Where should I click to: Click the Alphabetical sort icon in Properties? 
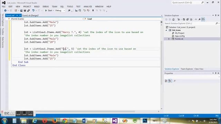point(170,81)
